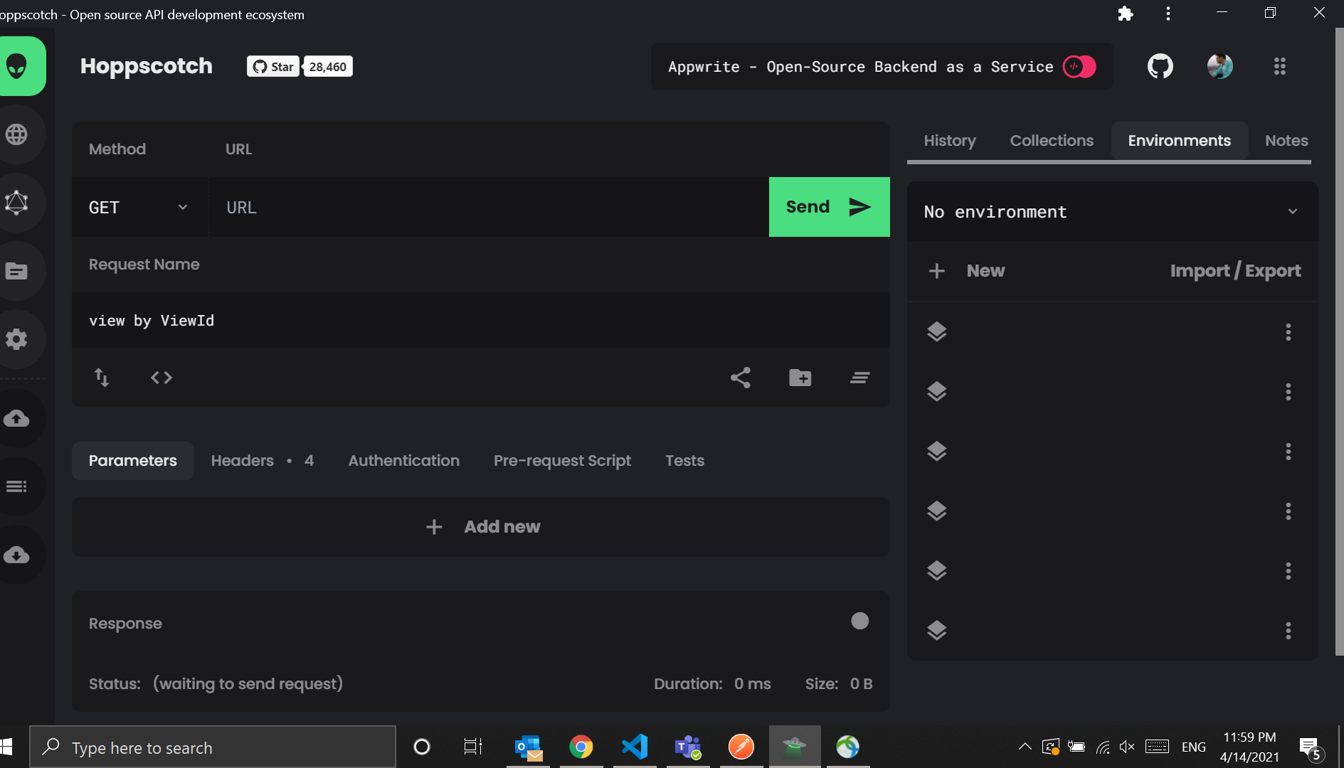Click the green Send button
This screenshot has width=1344, height=768.
[830, 207]
